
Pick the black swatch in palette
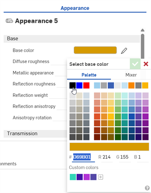(72, 85)
